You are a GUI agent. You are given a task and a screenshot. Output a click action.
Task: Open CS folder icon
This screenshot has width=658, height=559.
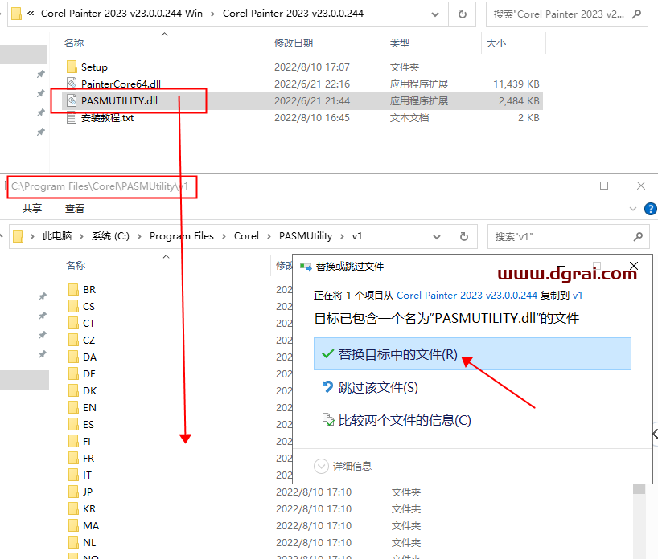(73, 306)
